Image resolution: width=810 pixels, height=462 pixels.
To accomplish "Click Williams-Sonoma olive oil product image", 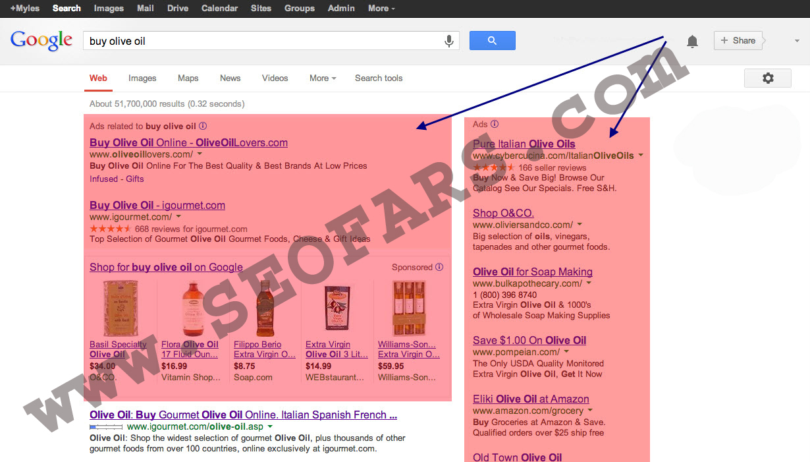I will 409,308.
